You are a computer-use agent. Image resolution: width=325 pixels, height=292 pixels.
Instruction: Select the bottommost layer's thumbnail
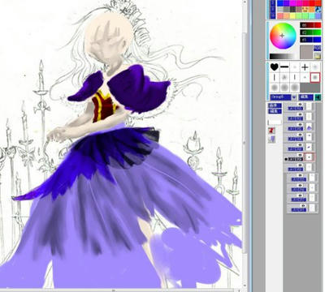[312, 208]
